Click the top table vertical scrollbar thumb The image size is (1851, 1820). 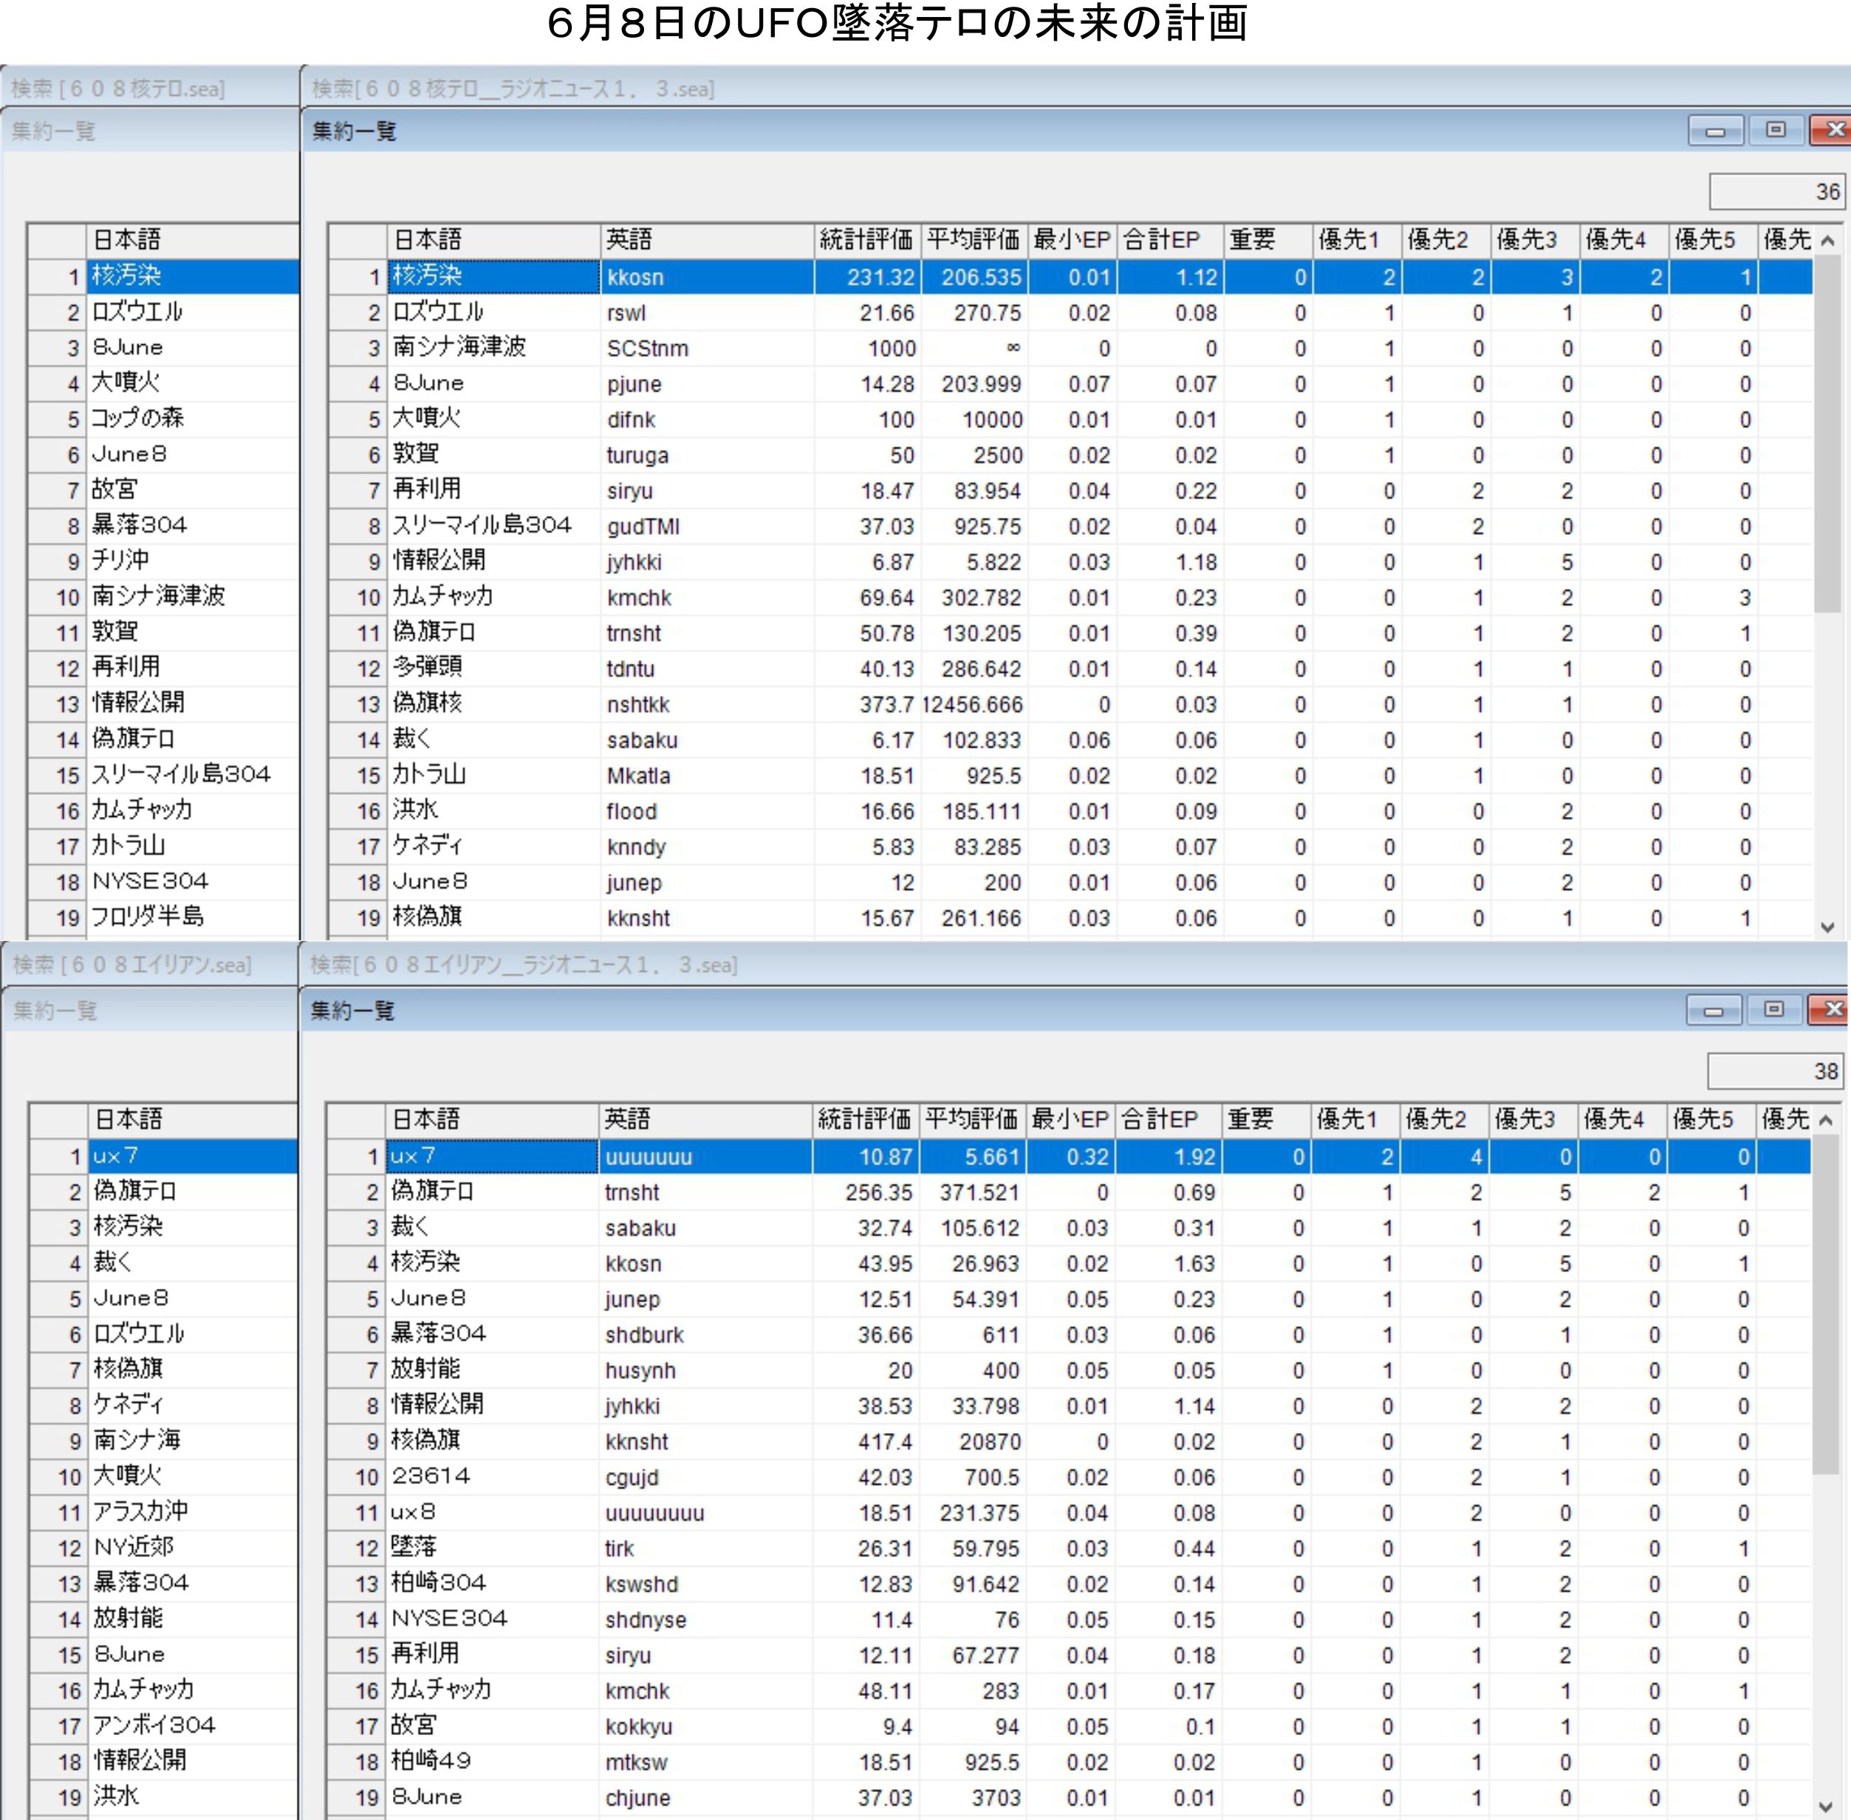(x=1827, y=435)
